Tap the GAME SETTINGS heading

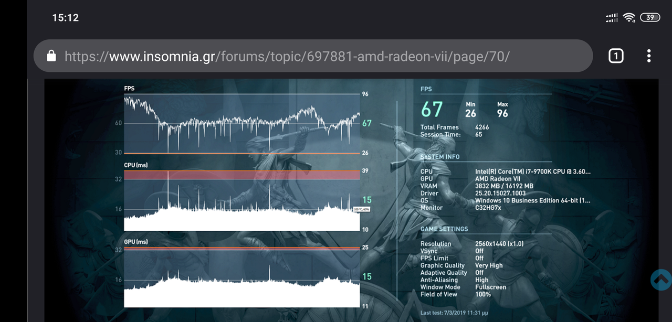pos(444,229)
